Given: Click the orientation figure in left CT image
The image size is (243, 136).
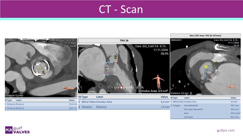Looking at the screenshot, I should click(x=69, y=89).
